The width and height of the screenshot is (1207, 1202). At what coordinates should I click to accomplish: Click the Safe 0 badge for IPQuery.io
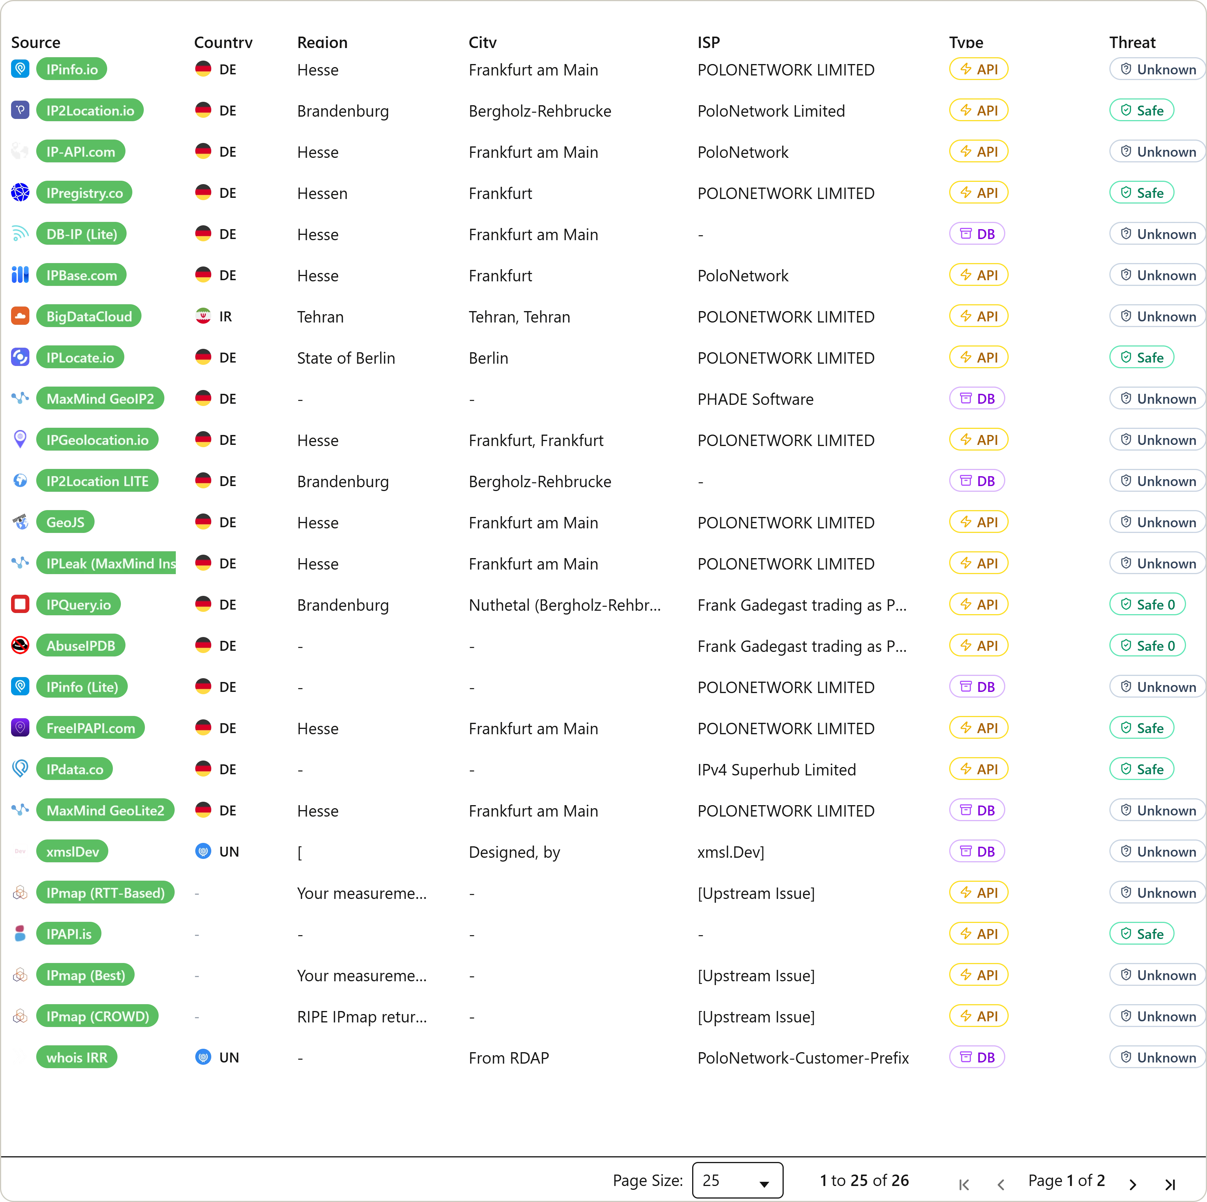coord(1147,604)
